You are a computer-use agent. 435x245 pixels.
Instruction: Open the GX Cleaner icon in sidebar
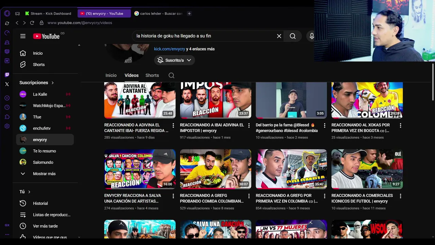[7, 42]
